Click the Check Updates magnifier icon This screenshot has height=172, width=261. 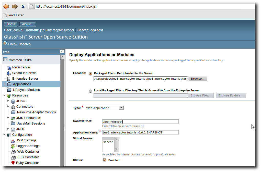[x=4, y=43]
